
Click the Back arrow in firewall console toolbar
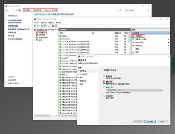(35, 26)
